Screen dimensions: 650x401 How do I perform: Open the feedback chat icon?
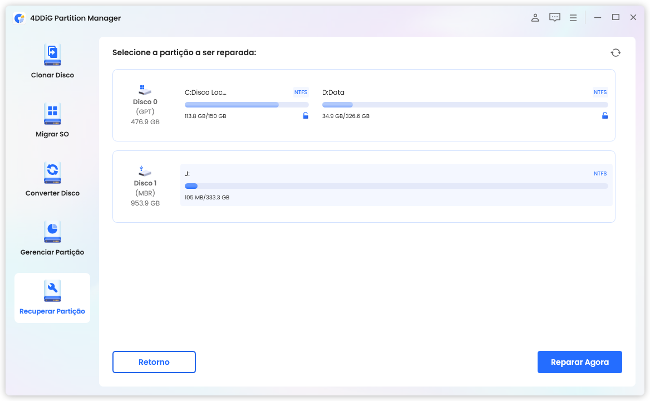pos(554,18)
